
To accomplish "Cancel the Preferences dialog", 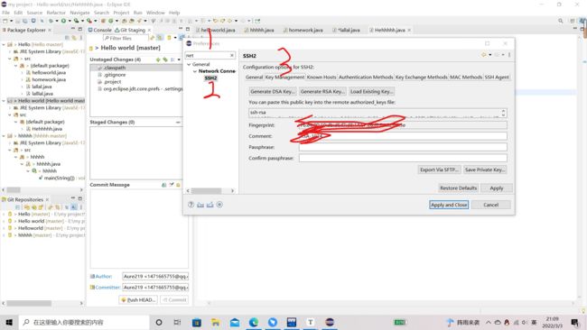I will [490, 205].
